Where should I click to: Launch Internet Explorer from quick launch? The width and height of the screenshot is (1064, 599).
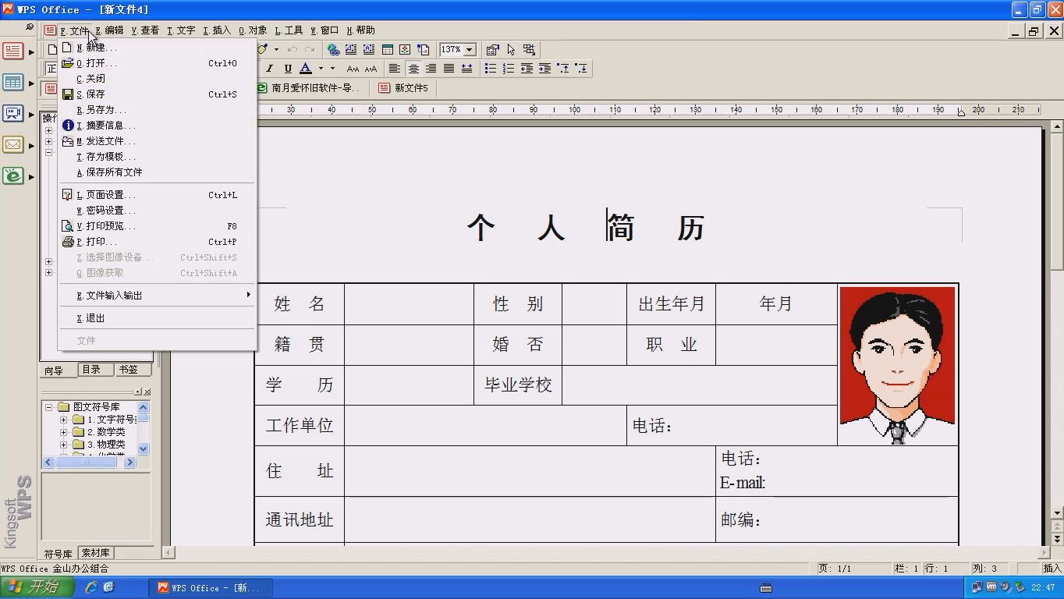[91, 587]
